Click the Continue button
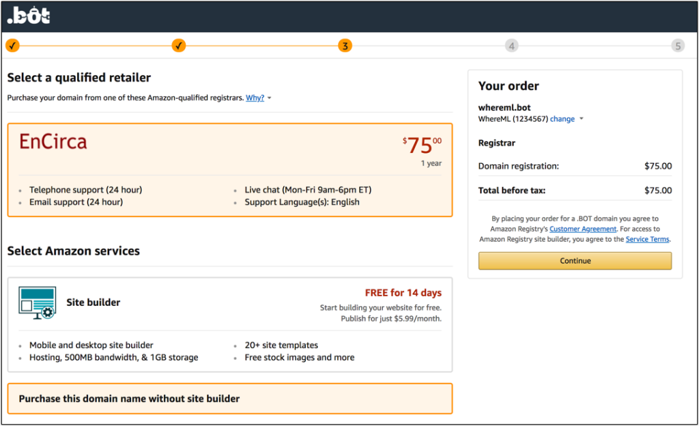This screenshot has height=426, width=699. point(575,261)
